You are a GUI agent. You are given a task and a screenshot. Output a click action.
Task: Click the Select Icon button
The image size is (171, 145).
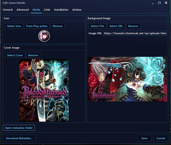[14, 26]
